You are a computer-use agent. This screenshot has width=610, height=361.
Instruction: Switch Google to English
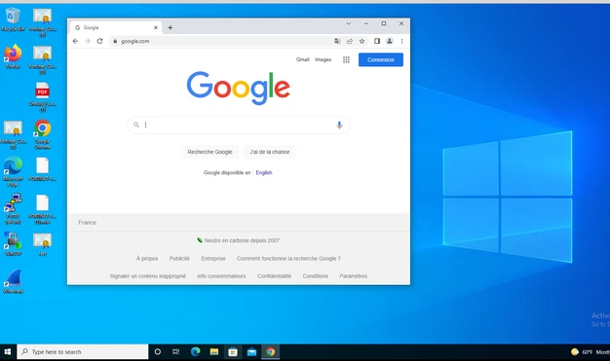pos(264,172)
